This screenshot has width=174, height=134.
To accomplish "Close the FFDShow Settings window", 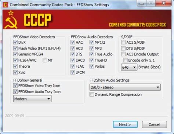I will pos(163,3).
